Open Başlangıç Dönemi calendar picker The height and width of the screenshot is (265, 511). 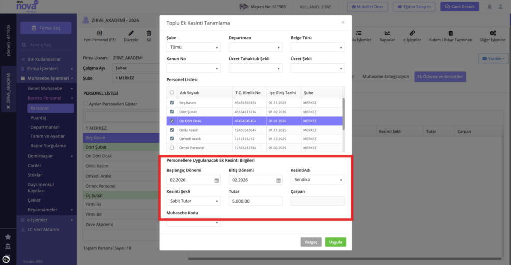(217, 180)
